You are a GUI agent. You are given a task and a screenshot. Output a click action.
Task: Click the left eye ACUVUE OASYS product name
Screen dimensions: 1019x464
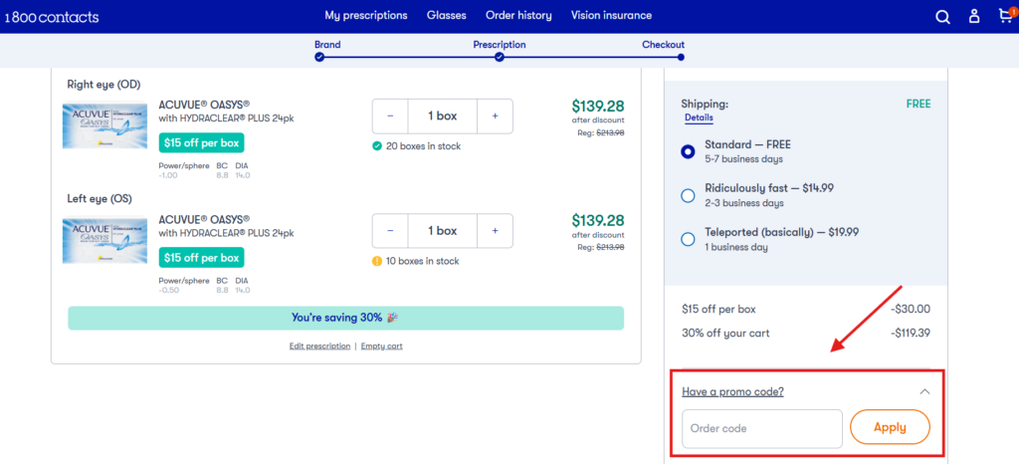(204, 219)
